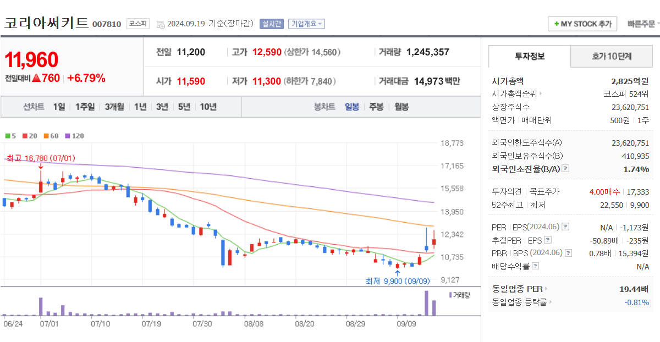
Task: Click the 코스피 524위 ranking value
Action: (x=626, y=93)
